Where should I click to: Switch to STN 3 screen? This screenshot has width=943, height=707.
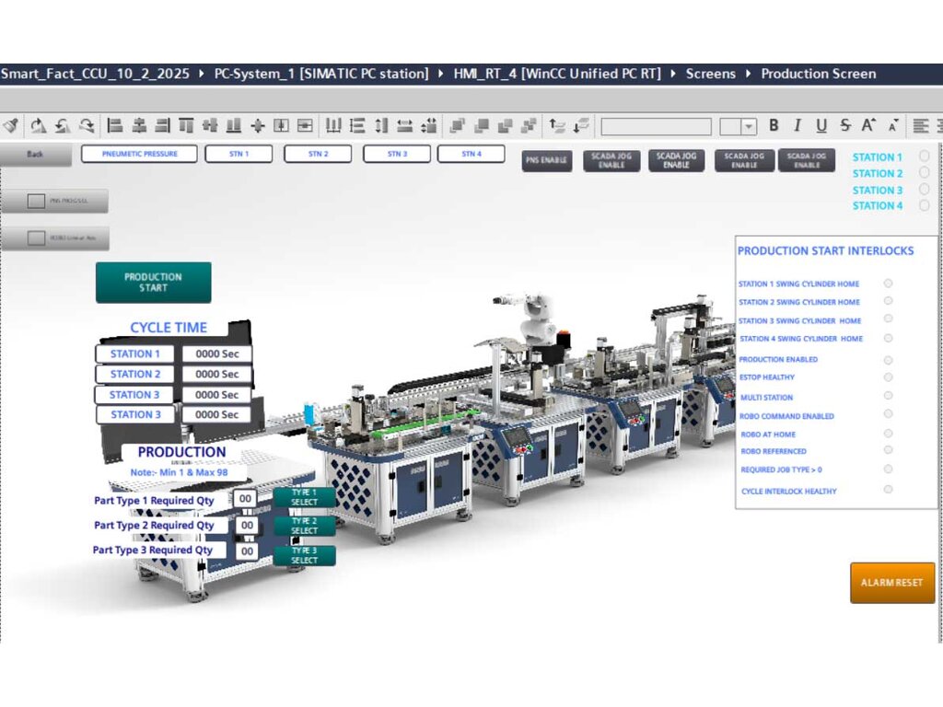coord(397,154)
